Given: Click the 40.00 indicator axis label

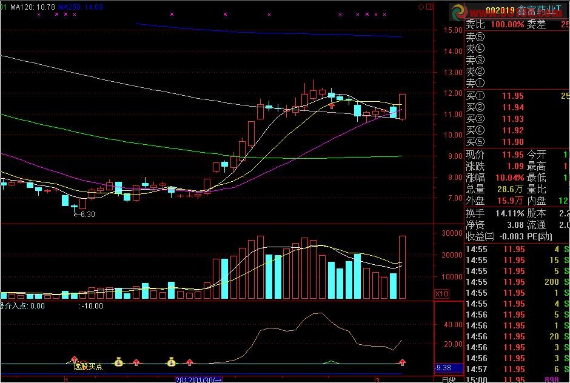Looking at the screenshot, I should [453, 325].
